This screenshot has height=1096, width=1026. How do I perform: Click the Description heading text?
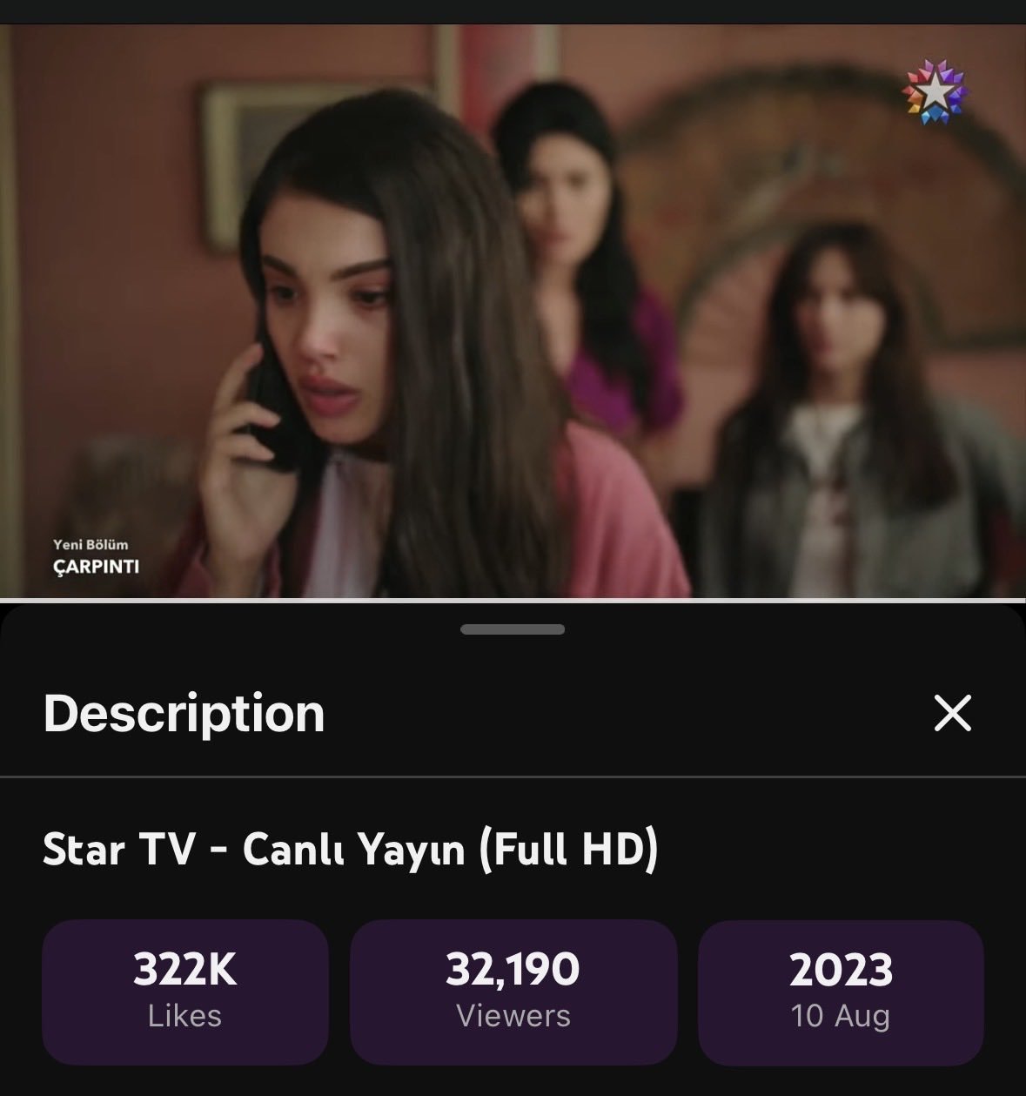coord(184,713)
